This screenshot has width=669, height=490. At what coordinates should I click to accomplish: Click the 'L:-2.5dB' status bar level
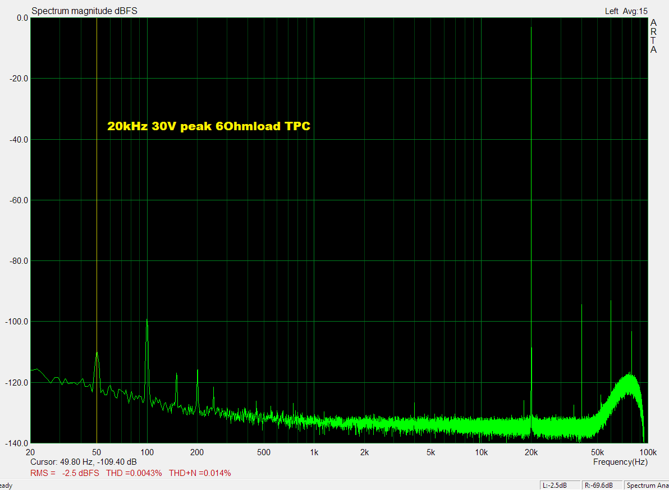coord(560,486)
